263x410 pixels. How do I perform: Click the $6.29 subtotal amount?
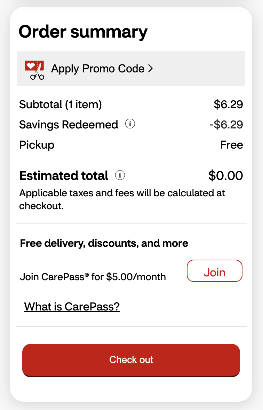228,104
